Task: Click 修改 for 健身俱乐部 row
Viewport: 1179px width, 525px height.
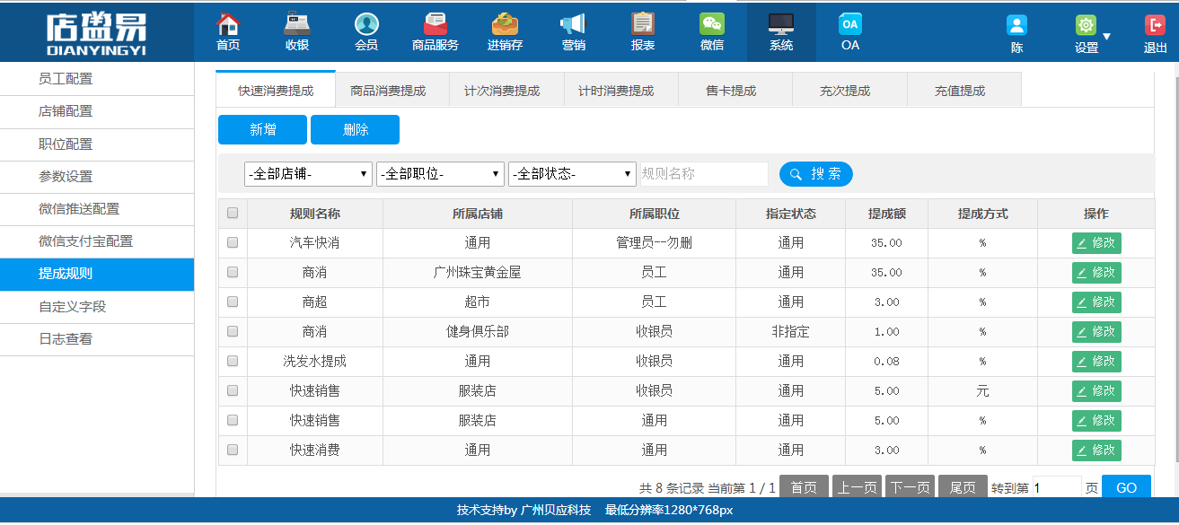Action: (1096, 332)
